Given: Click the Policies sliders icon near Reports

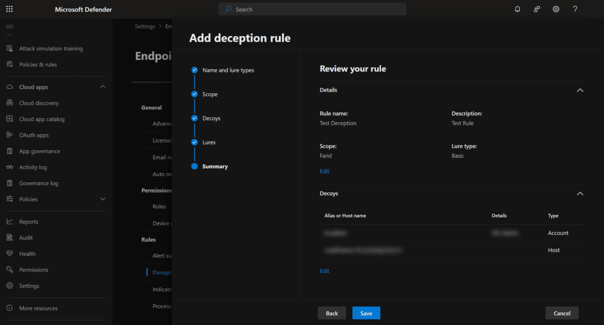Looking at the screenshot, I should click(10, 199).
